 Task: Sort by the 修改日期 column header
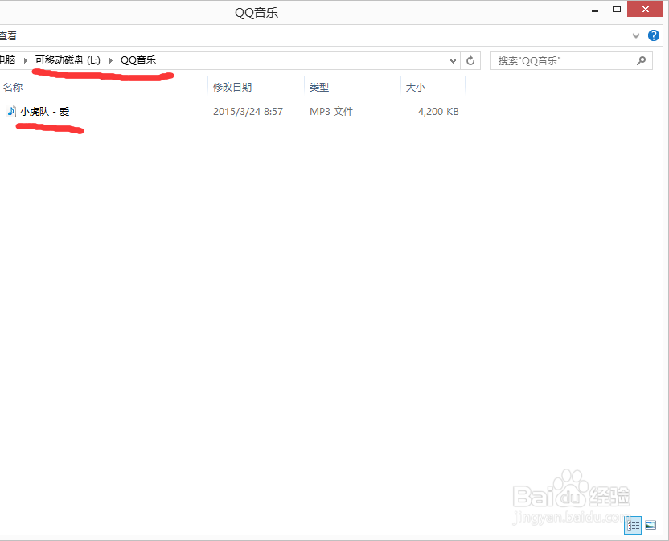click(232, 87)
